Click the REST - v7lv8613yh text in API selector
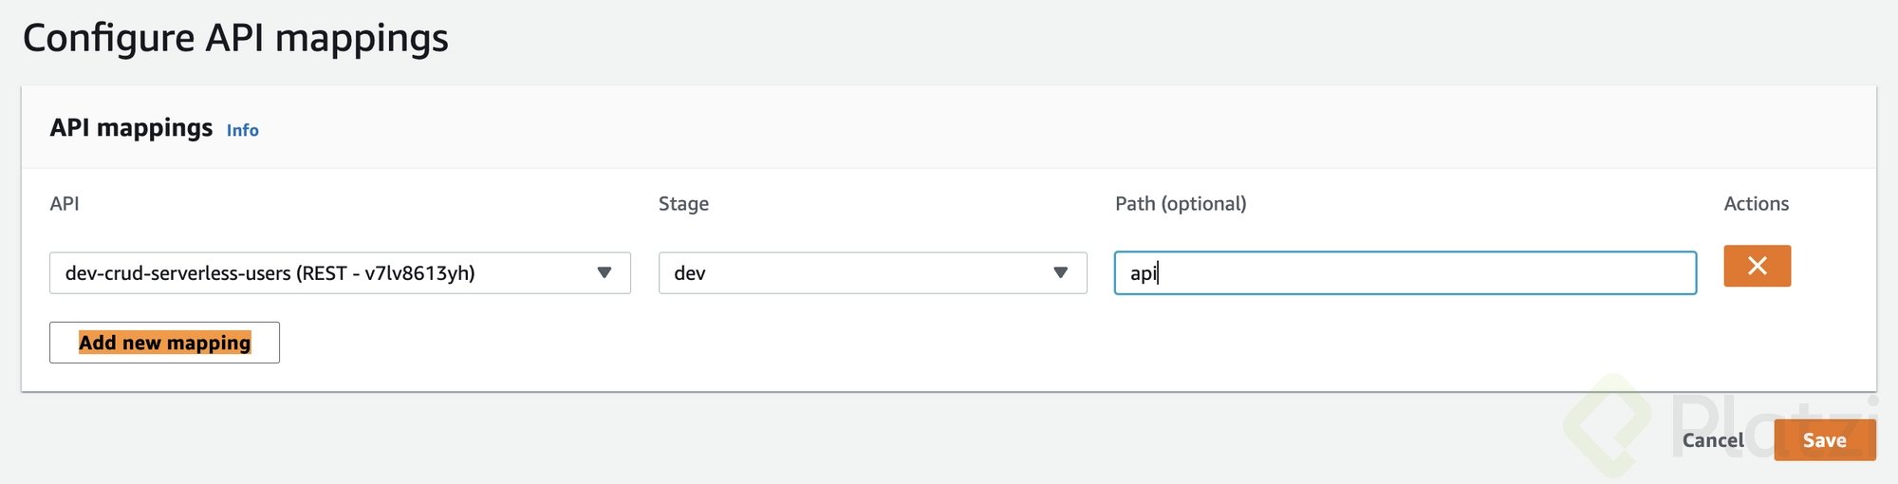Image resolution: width=1898 pixels, height=484 pixels. point(385,273)
